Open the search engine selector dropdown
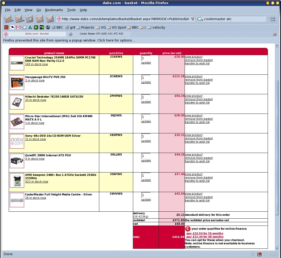The image size is (281, 258). (200, 19)
